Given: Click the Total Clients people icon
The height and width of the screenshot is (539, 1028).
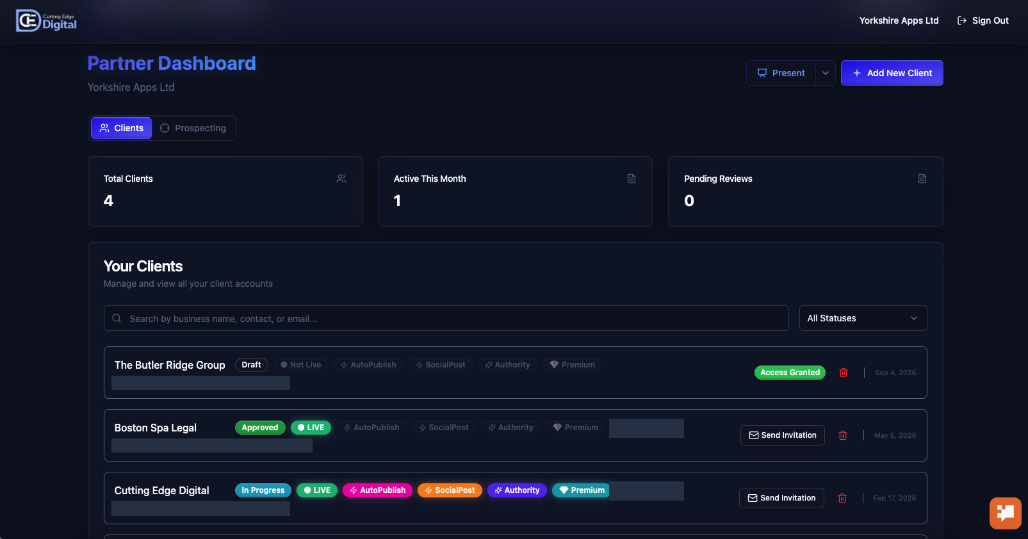Looking at the screenshot, I should 341,179.
